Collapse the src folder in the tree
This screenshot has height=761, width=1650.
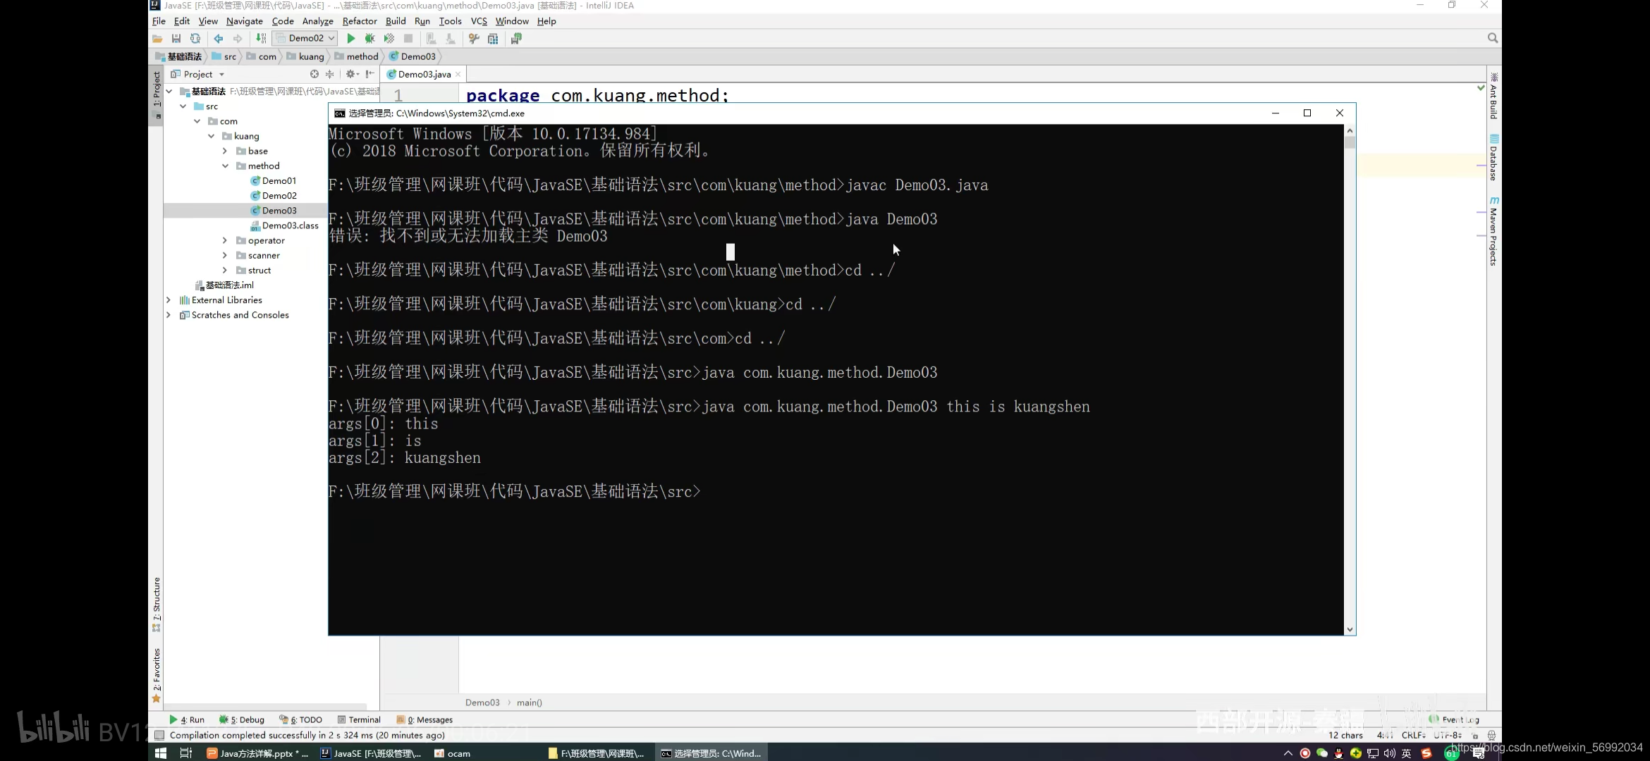183,106
